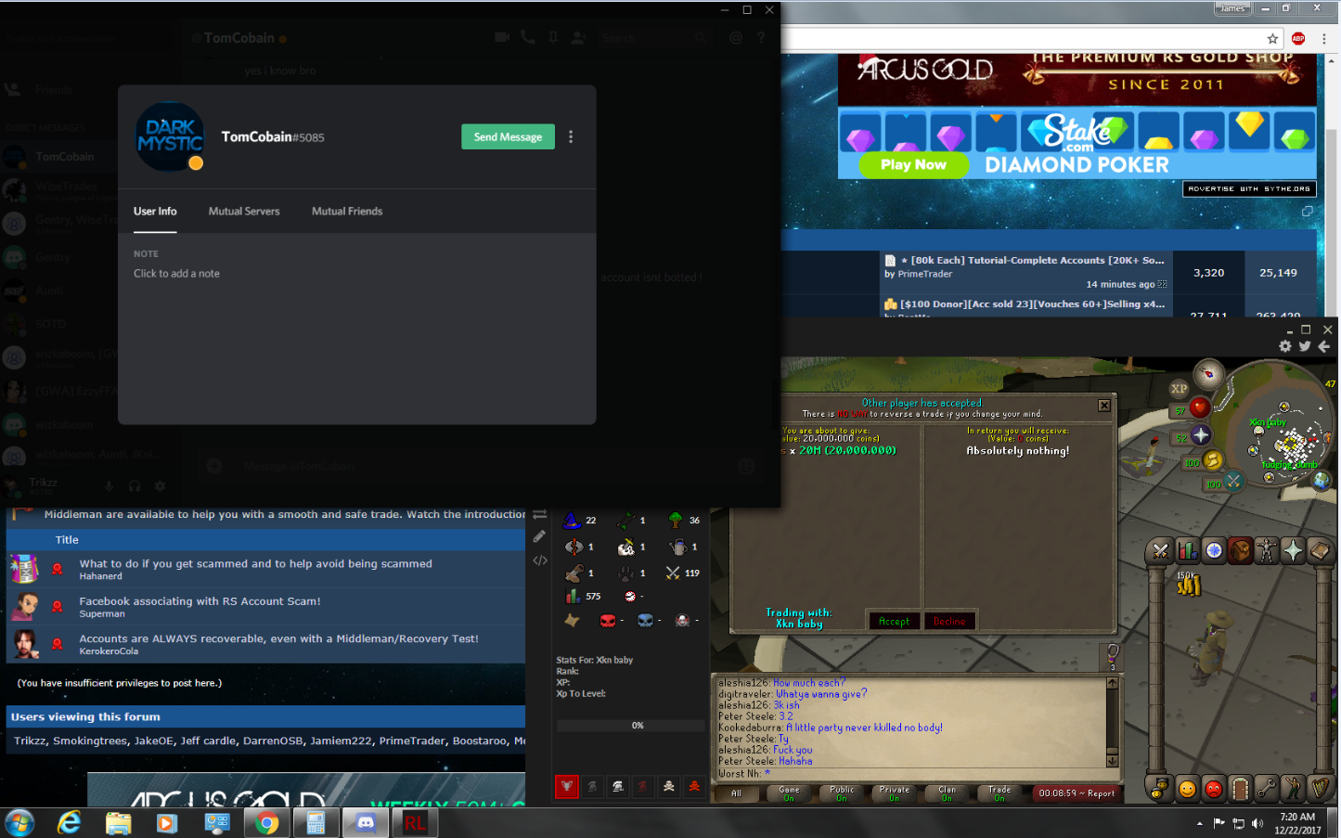Accept the trade with Xkn baby
The image size is (1341, 838).
[894, 621]
